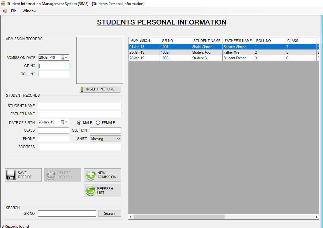
Task: Click the Shamim Ahmed father cell
Action: tap(238, 47)
